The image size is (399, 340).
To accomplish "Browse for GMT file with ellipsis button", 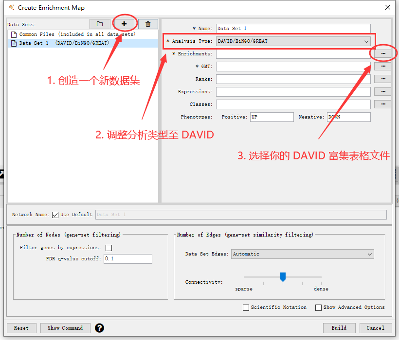I will point(383,66).
